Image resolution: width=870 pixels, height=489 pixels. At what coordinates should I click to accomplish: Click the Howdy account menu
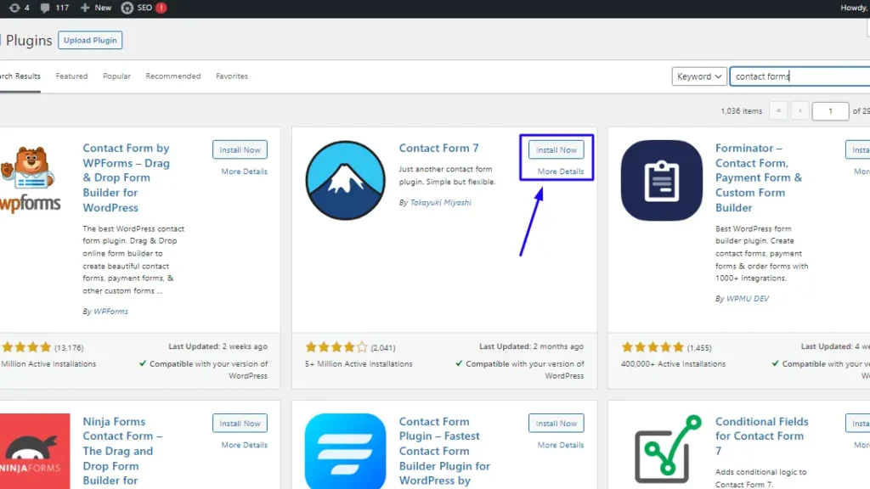point(855,8)
